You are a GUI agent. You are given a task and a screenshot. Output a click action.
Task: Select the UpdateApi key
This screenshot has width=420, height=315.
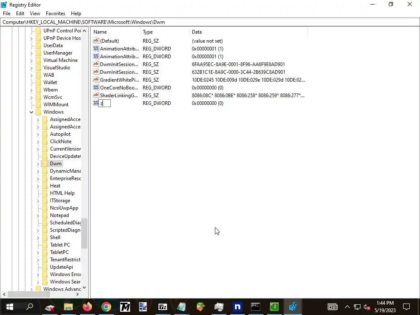click(62, 267)
